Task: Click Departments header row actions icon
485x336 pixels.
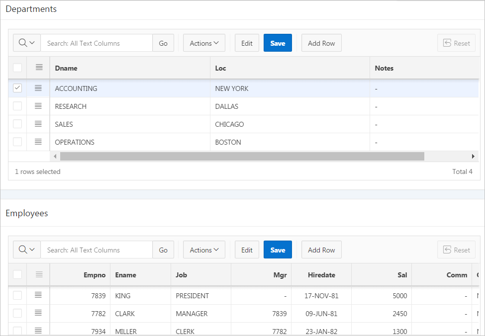Action: 39,68
